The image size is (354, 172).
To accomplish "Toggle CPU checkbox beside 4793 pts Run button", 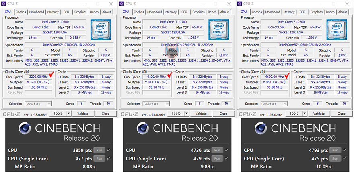I will pos(345,150).
